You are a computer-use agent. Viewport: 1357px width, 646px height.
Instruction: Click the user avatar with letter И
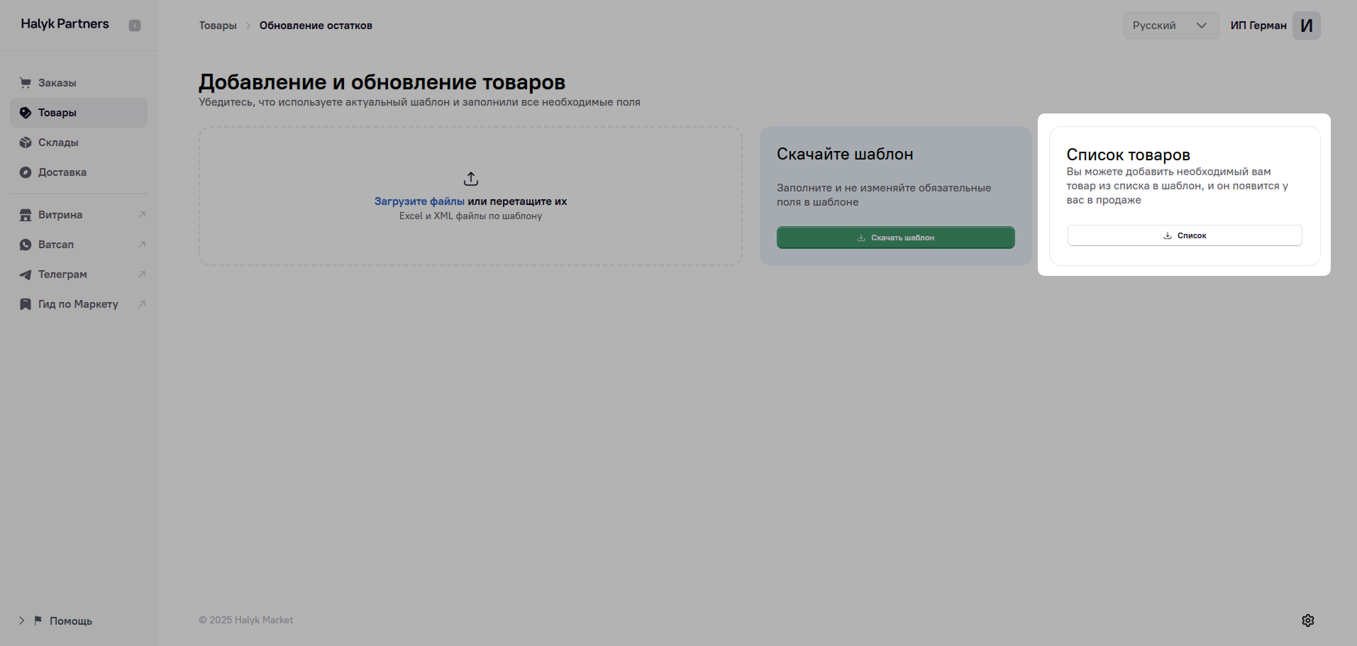pos(1307,26)
